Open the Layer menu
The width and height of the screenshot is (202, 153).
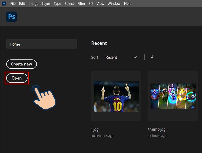click(46, 4)
